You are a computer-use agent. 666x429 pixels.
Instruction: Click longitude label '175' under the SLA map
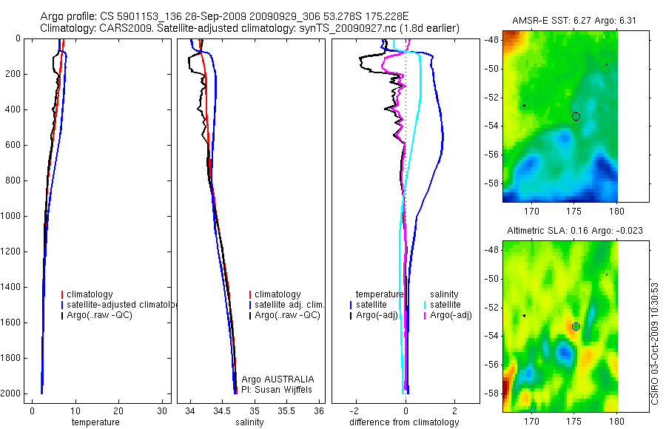573,422
